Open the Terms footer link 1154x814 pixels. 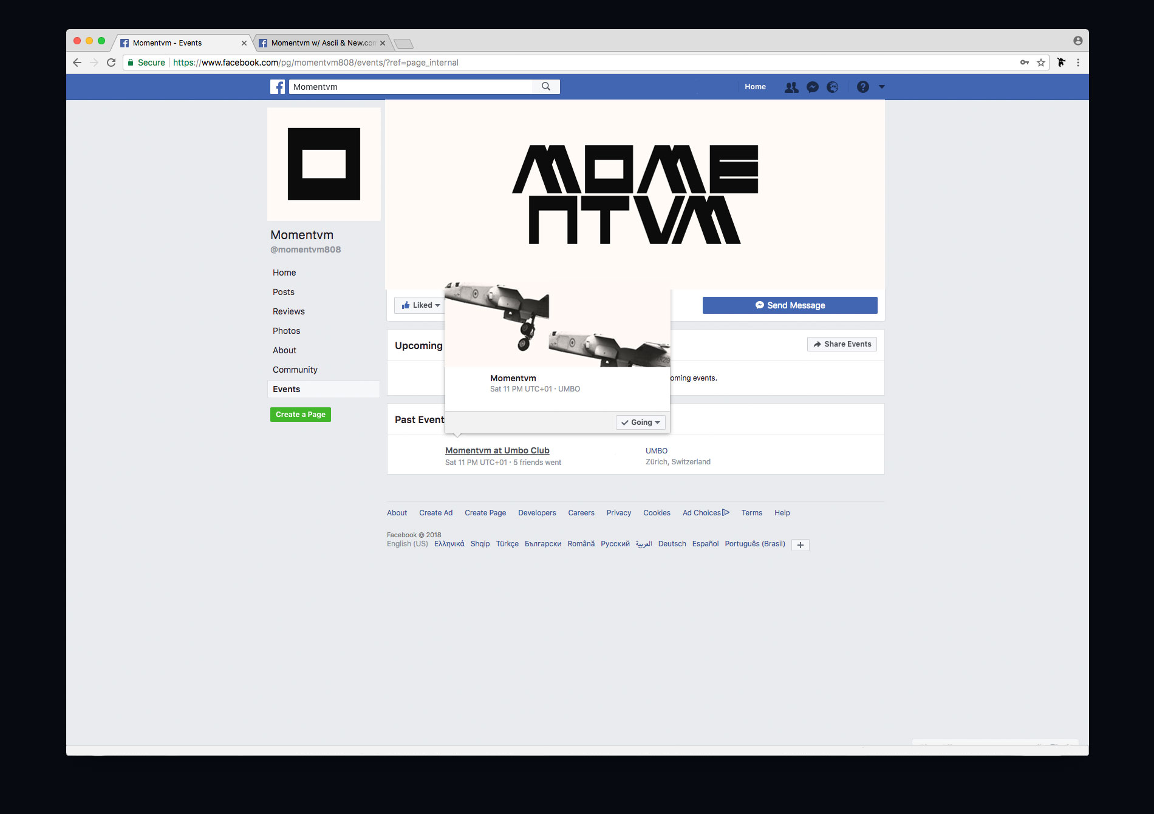(752, 513)
